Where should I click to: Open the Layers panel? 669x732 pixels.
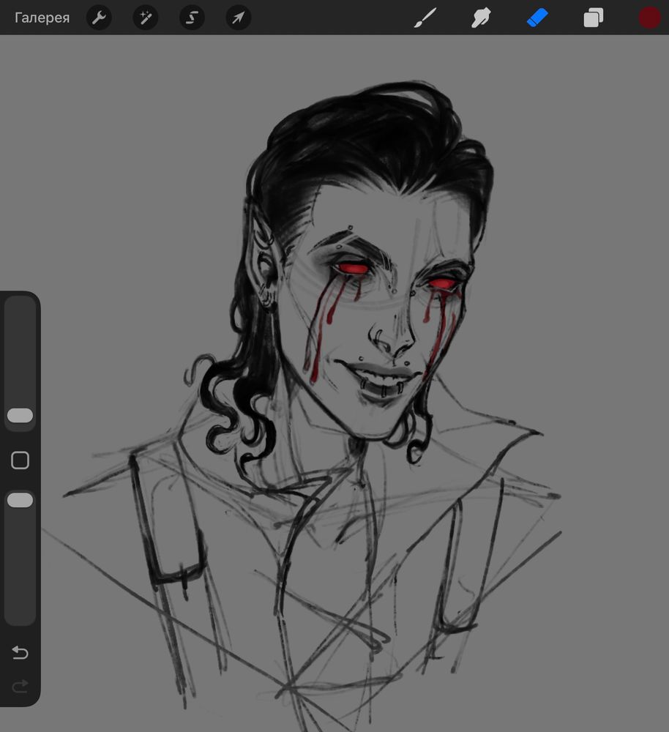(594, 18)
